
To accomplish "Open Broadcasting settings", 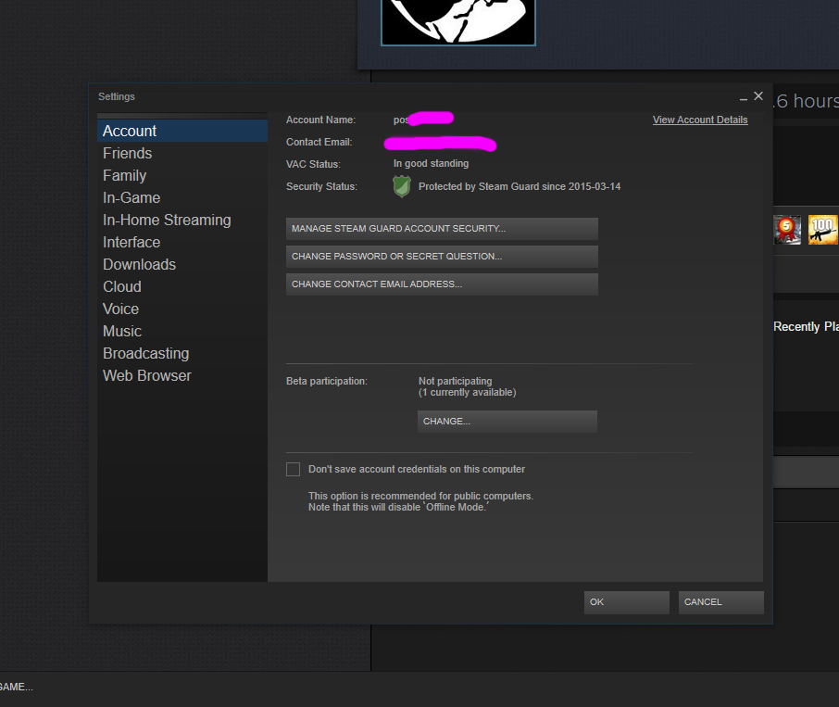I will pyautogui.click(x=182, y=353).
